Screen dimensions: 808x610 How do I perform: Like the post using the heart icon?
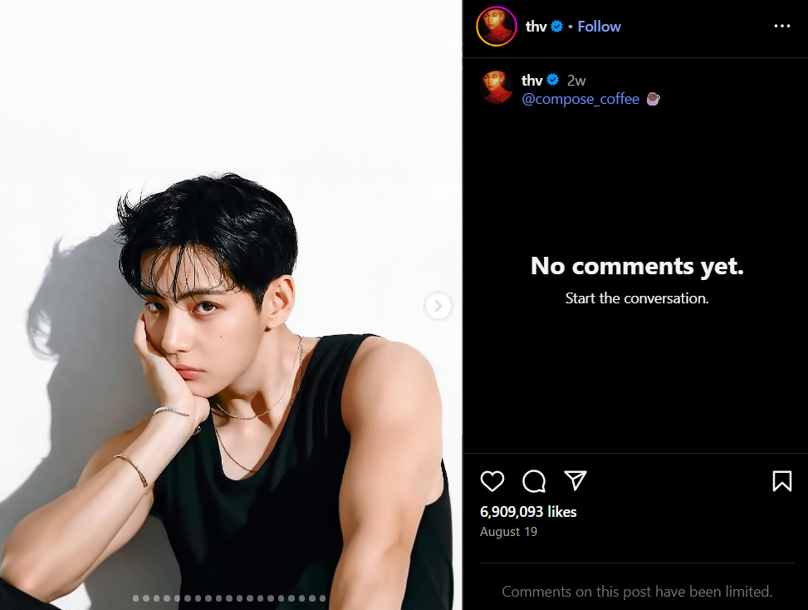pyautogui.click(x=492, y=481)
